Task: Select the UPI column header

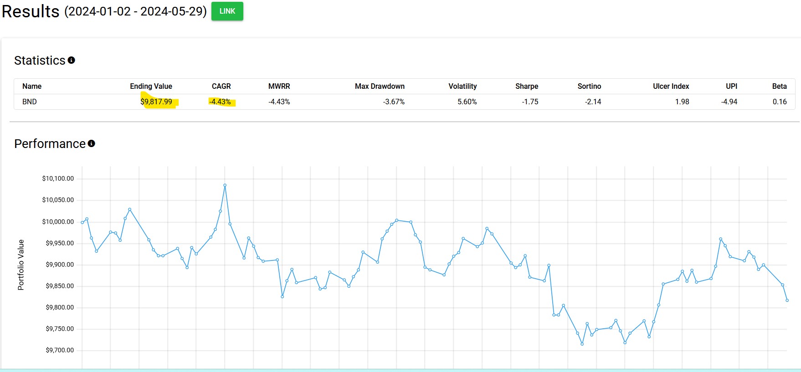Action: (x=731, y=86)
